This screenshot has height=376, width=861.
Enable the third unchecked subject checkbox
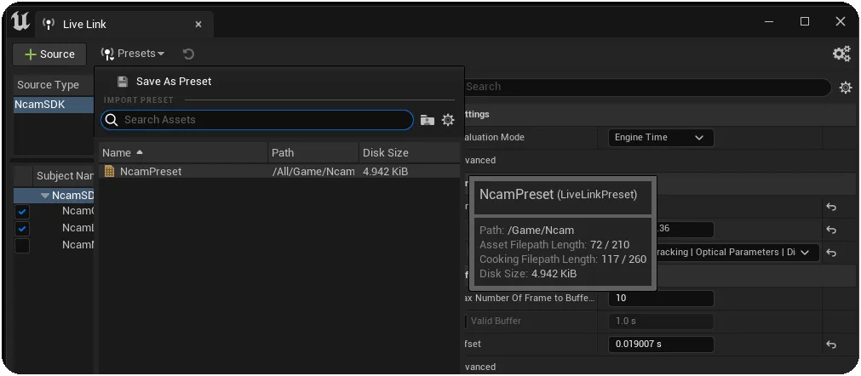click(x=22, y=245)
